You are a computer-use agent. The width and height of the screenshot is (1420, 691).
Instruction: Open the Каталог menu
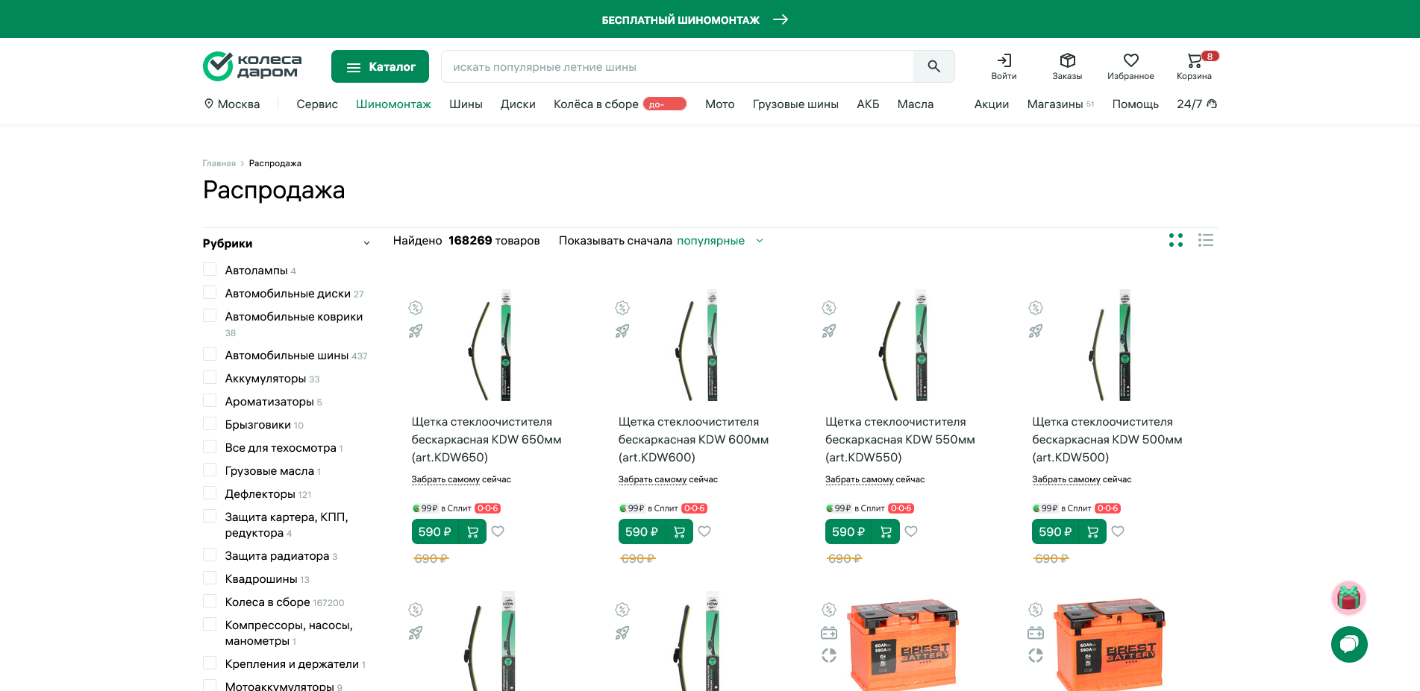380,66
